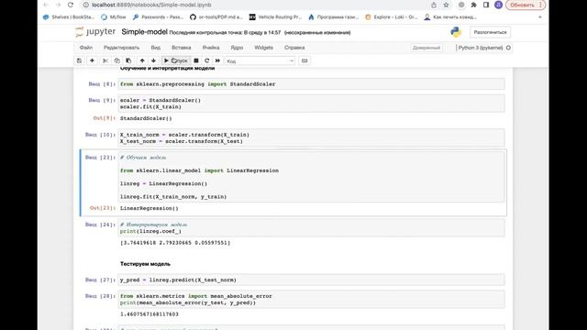Open the command palette keyboard icon
The width and height of the screenshot is (587, 330).
305,60
